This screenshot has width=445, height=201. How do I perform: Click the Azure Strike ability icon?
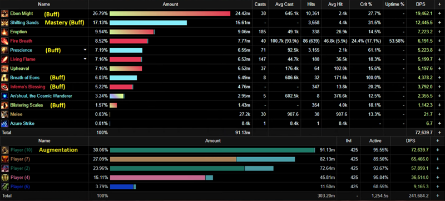click(4, 124)
